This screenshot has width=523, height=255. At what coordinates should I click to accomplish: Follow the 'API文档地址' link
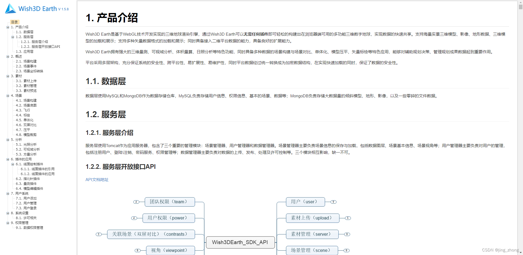click(97, 180)
